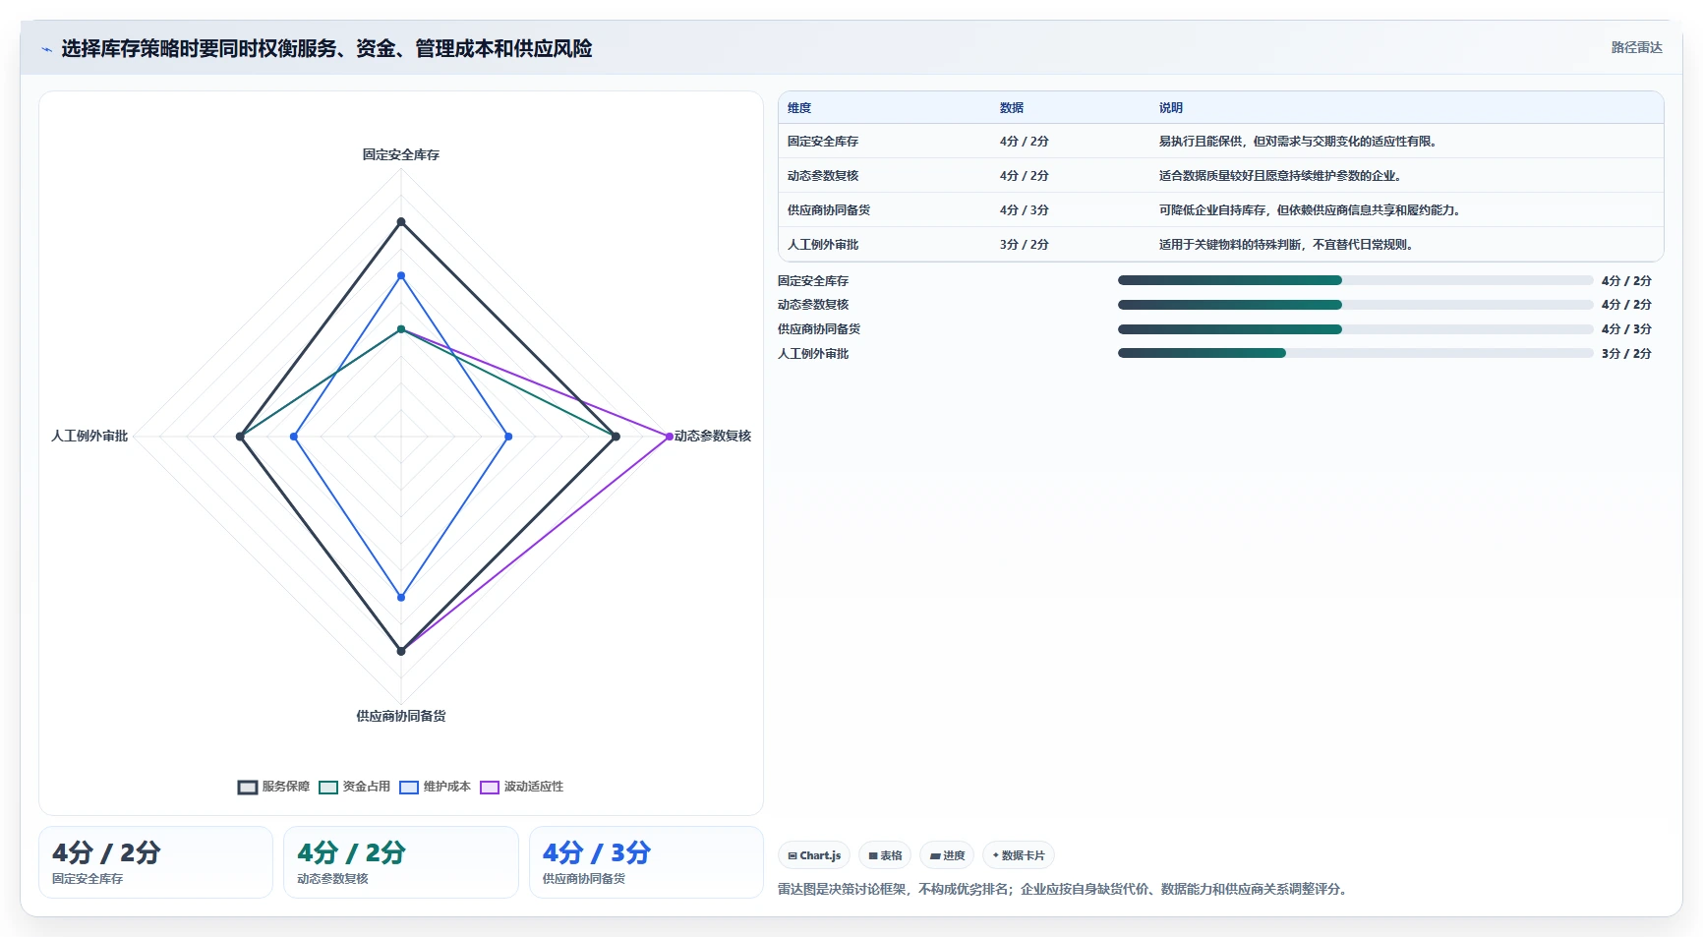Open the 动态参数复核 stat card

point(401,862)
